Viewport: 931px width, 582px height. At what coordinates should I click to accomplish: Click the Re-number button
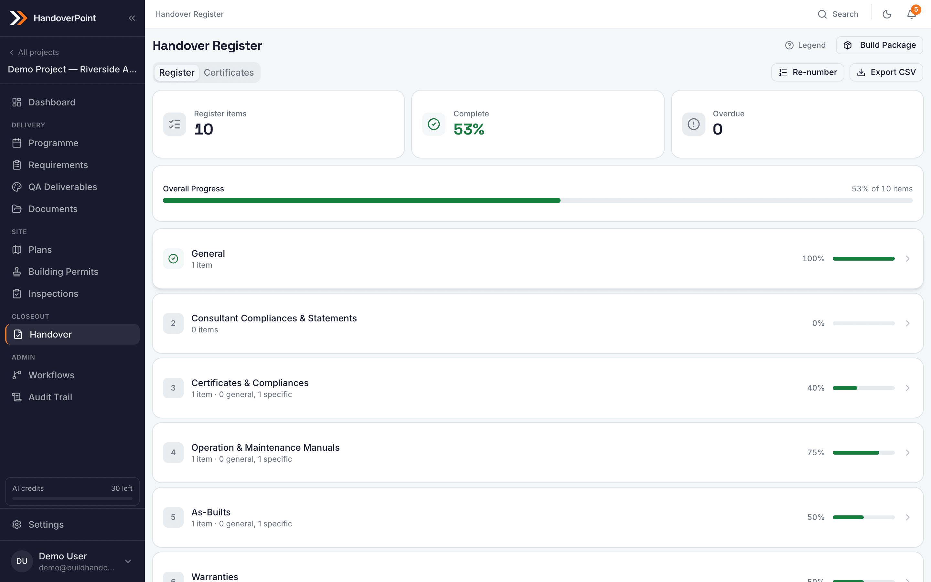(808, 72)
